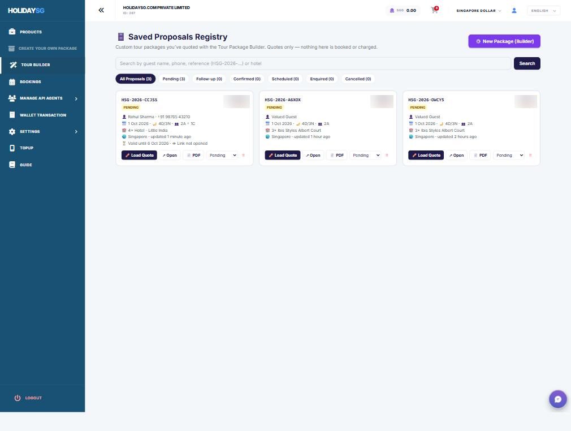Open the shopping cart icon
Image resolution: width=571 pixels, height=431 pixels.
click(x=434, y=10)
